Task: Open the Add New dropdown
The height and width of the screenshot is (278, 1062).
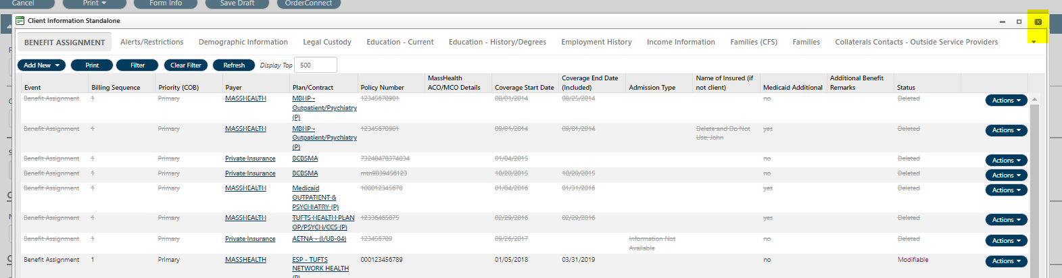Action: click(x=41, y=65)
